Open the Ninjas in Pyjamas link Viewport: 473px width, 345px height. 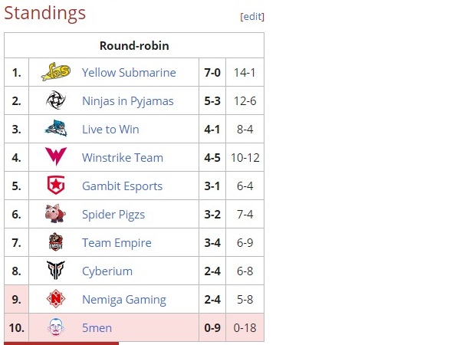pyautogui.click(x=128, y=101)
